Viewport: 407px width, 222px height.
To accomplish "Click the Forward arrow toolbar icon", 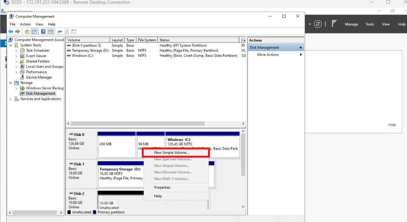I will pos(18,32).
